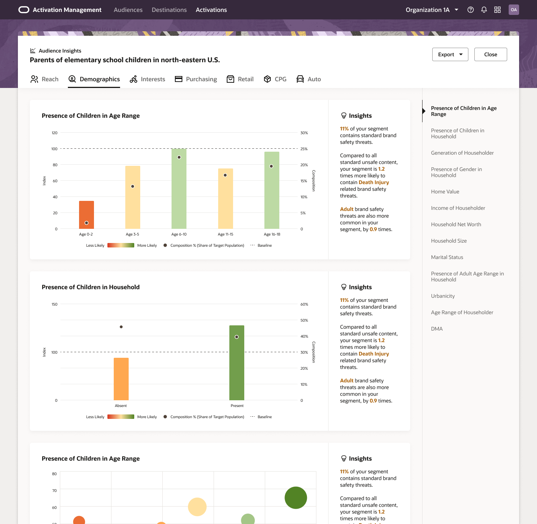Go to Activations in top navigation

tap(211, 10)
